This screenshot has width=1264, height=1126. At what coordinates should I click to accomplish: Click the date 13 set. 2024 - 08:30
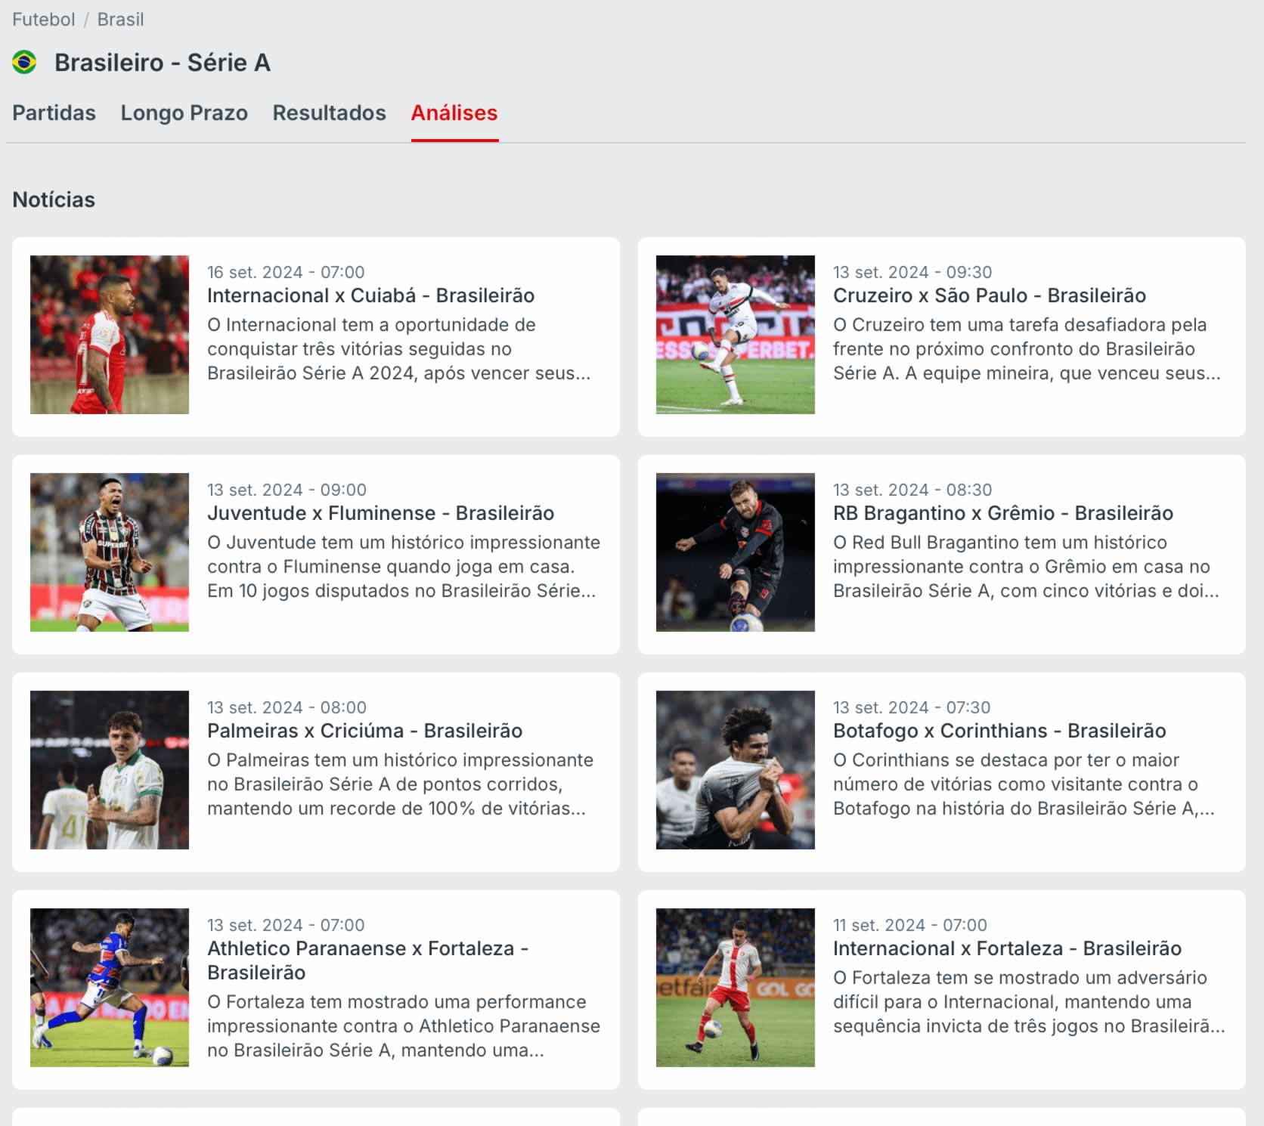(x=912, y=490)
